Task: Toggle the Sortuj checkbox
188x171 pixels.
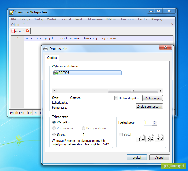Action: click(121, 134)
